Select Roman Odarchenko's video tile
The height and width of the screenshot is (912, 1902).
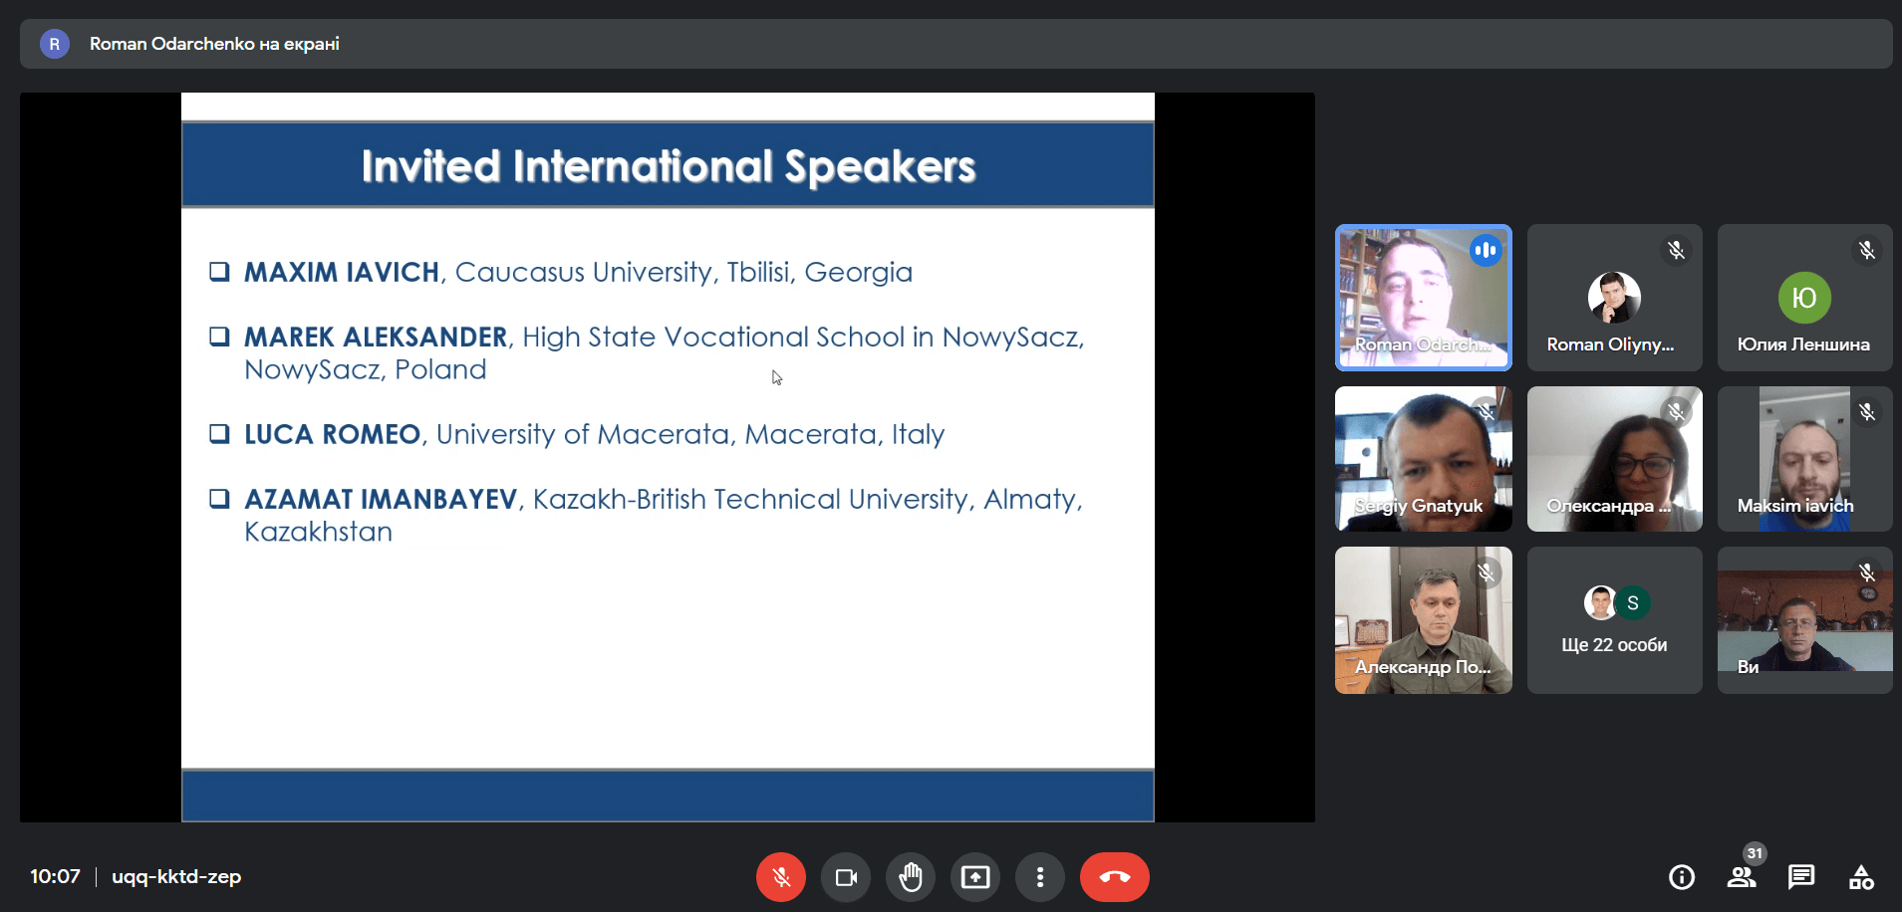tap(1423, 298)
